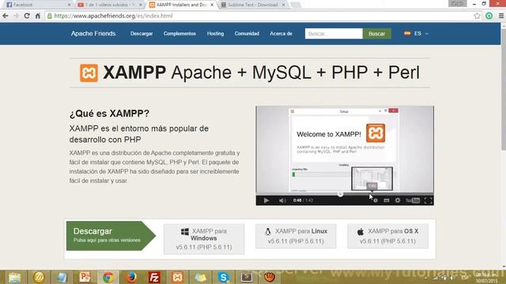Screen dimensions: 506x284
Task: Close the Sublime Text tab
Action: coord(283,5)
